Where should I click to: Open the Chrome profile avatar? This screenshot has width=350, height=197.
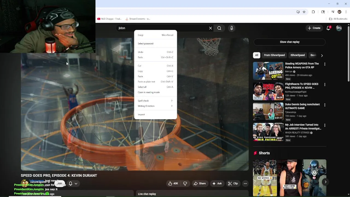[x=339, y=12]
